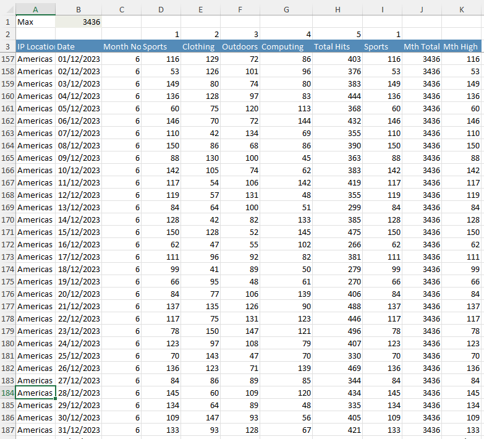484x439 pixels.
Task: Click Clothing value 150 in row 179
Action: pyautogui.click(x=201, y=331)
